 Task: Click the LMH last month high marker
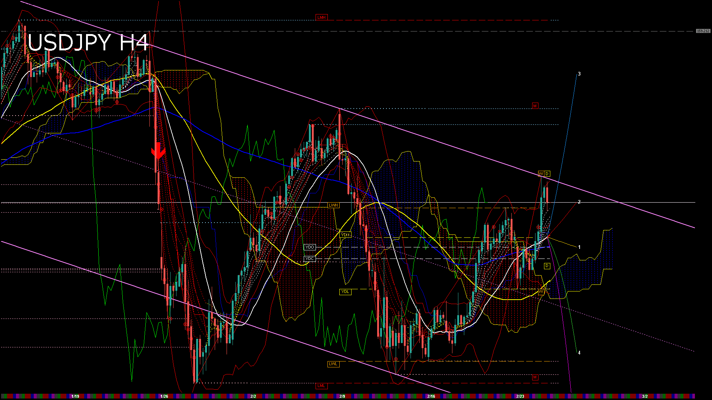322,17
